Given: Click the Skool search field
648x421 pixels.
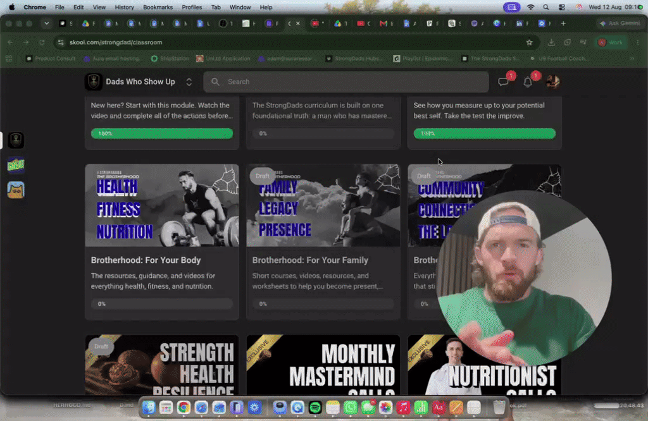Looking at the screenshot, I should pyautogui.click(x=346, y=82).
